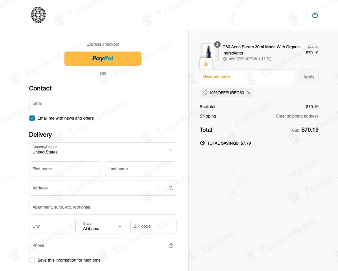Click the Total Savings tag icon
Viewport: 338px width, 271px height.
point(202,143)
